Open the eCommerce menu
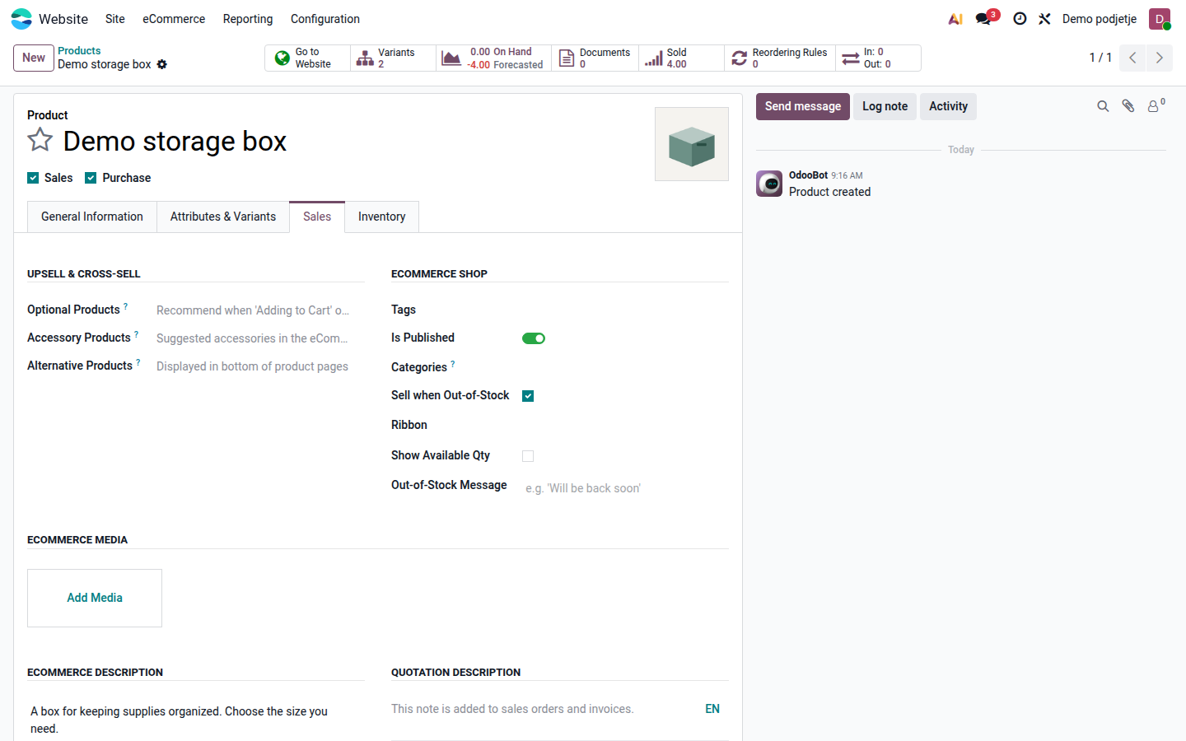Image resolution: width=1186 pixels, height=741 pixels. tap(174, 19)
